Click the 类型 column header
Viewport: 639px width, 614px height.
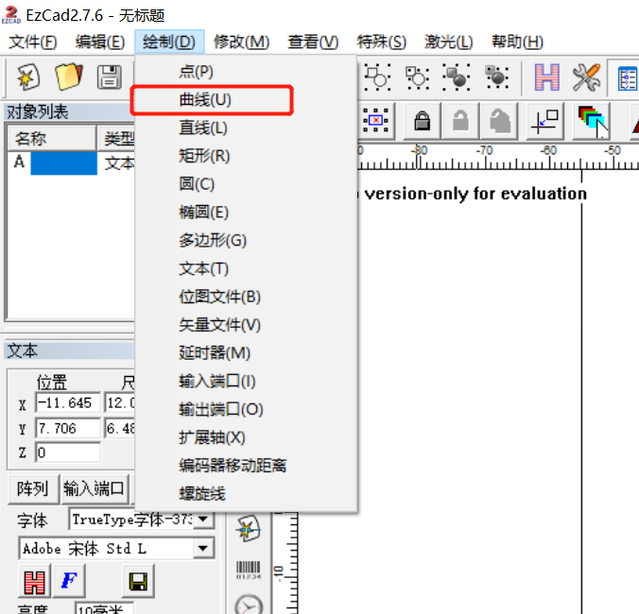[116, 139]
